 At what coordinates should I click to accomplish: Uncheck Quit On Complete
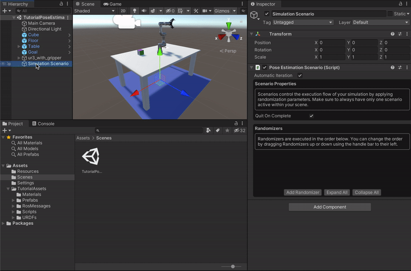tap(311, 115)
